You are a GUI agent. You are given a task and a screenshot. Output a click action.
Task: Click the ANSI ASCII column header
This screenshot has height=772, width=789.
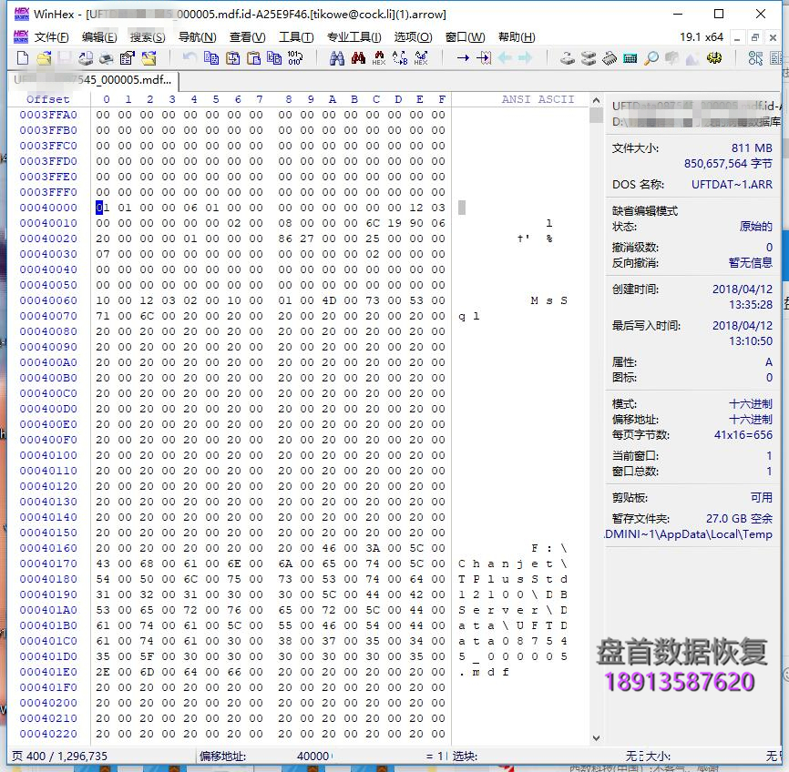click(x=538, y=99)
